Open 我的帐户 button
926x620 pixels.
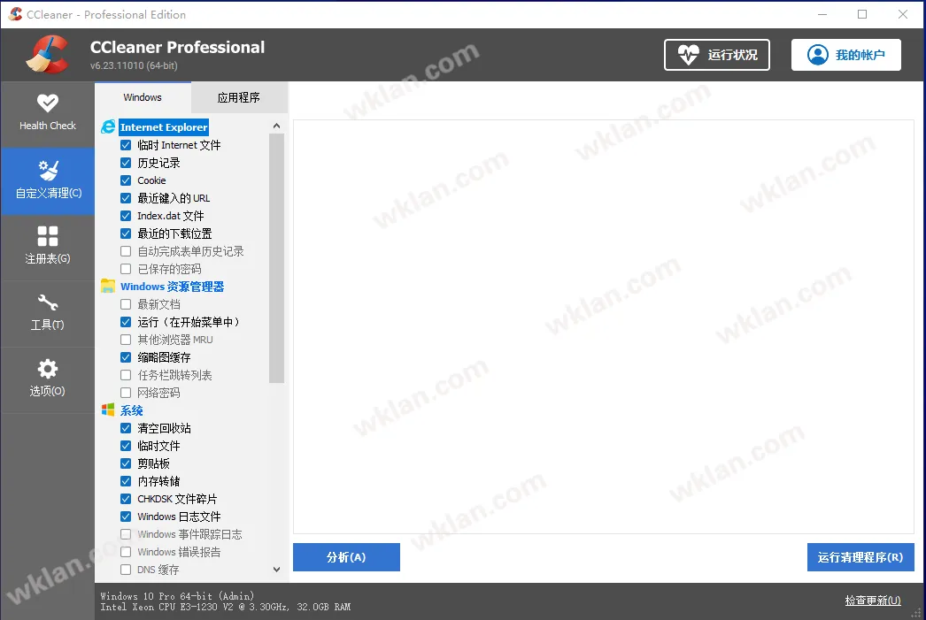tap(845, 55)
